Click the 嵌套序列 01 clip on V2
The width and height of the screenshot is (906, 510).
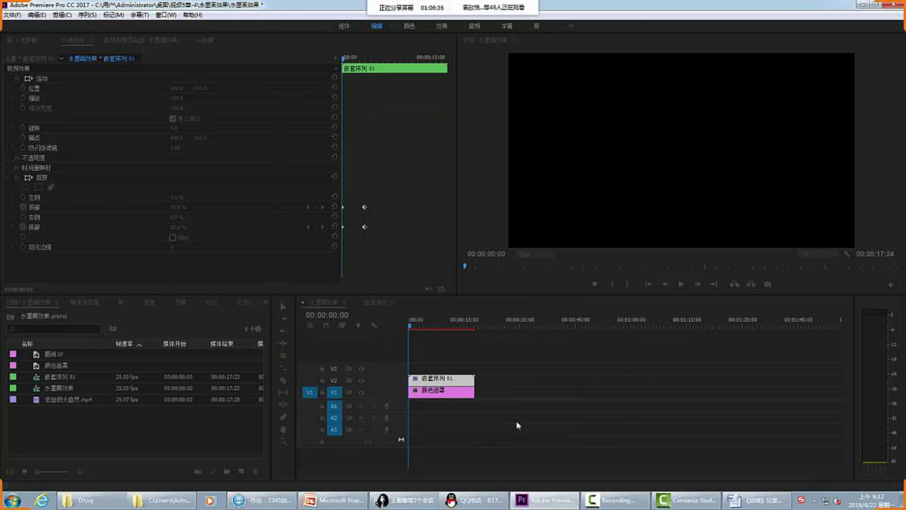[441, 379]
